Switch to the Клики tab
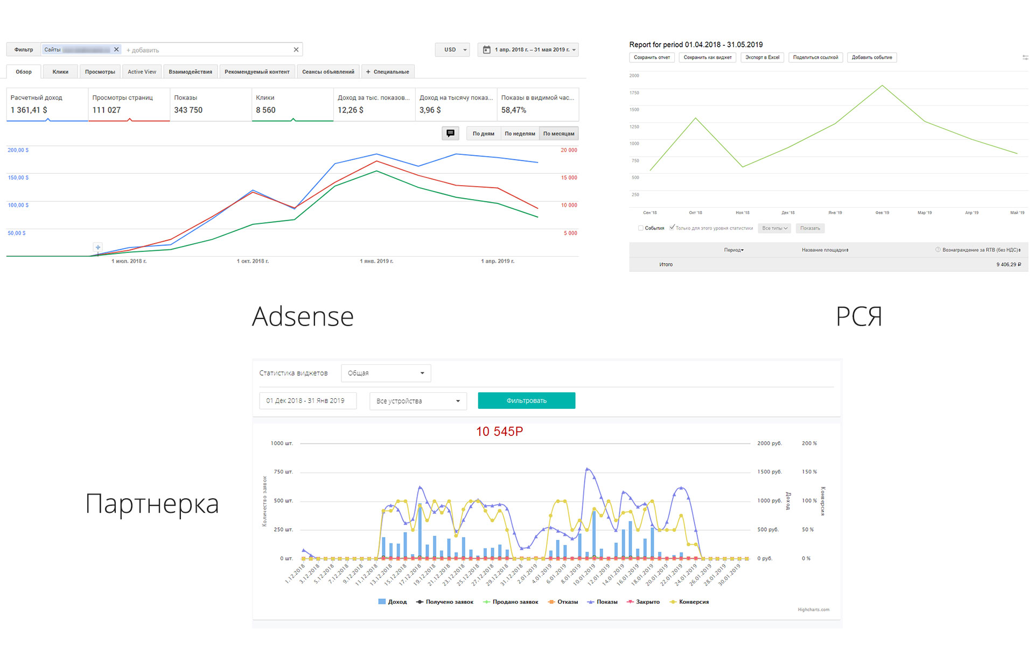Image resolution: width=1034 pixels, height=664 pixels. [x=60, y=72]
